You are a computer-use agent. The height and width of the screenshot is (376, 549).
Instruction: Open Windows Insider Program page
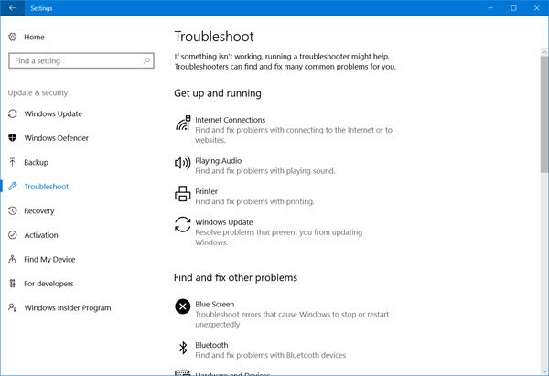point(68,308)
